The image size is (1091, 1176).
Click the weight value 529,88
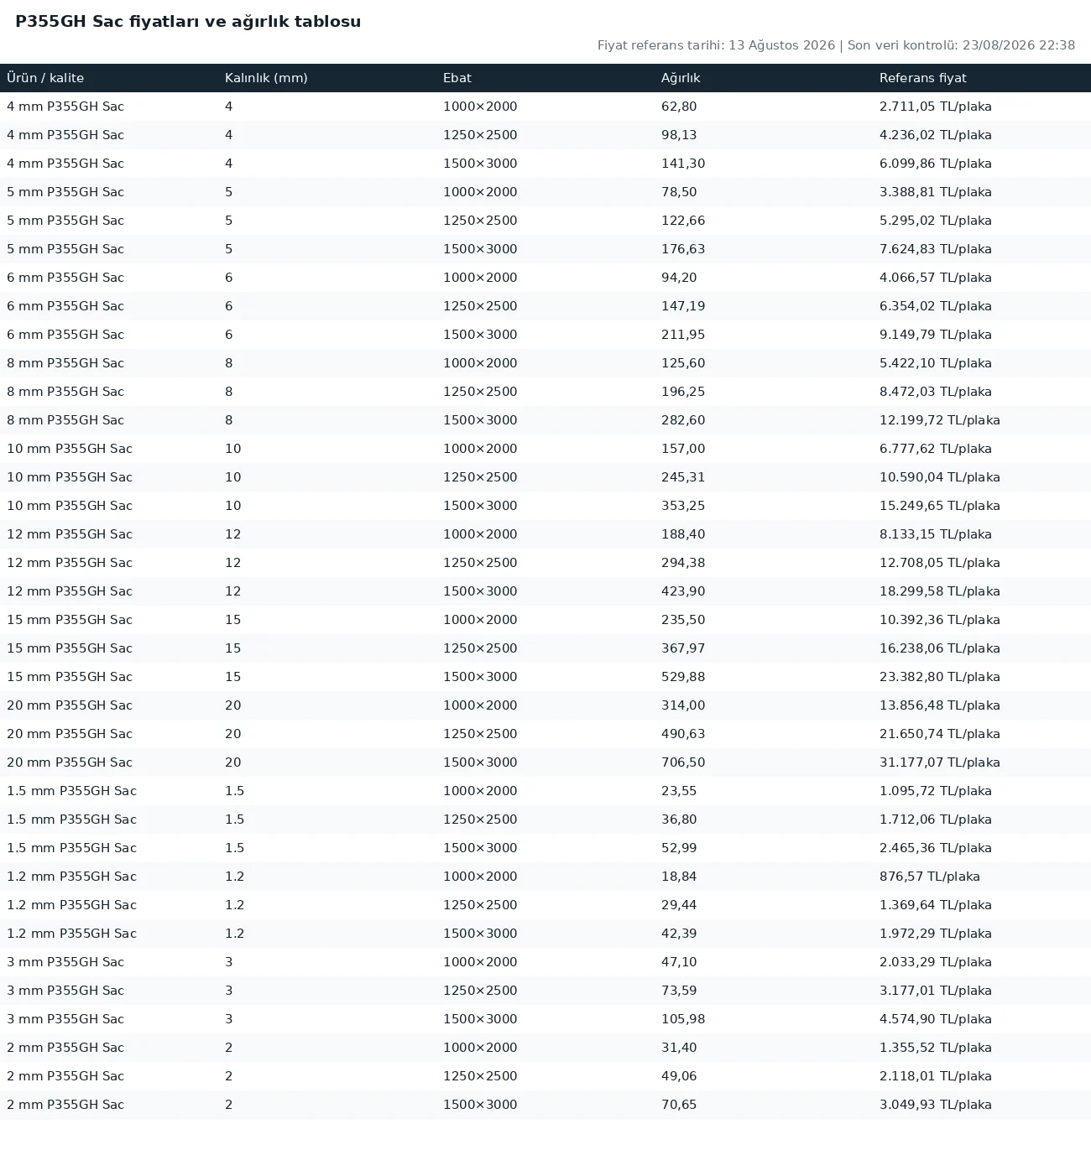click(x=683, y=677)
